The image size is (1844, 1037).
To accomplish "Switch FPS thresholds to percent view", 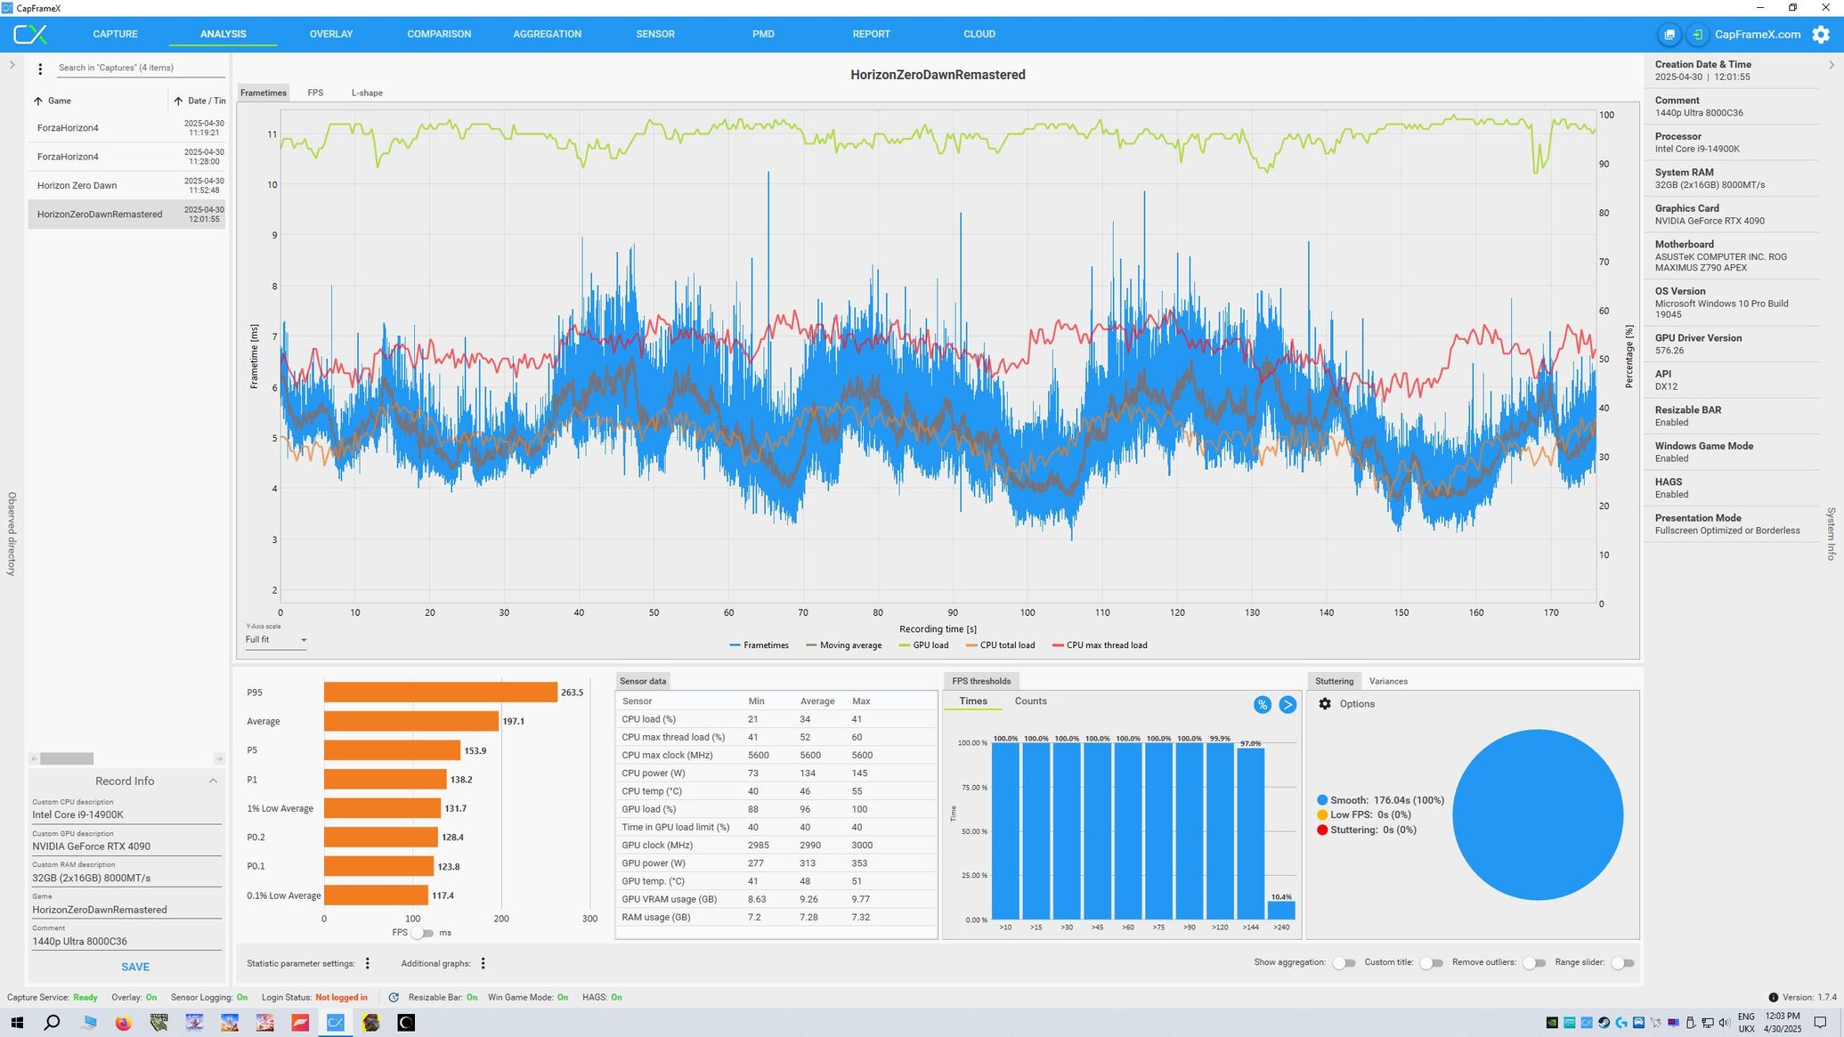I will click(1262, 704).
